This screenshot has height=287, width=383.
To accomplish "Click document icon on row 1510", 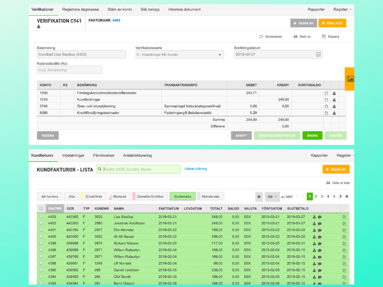I will click(327, 100).
